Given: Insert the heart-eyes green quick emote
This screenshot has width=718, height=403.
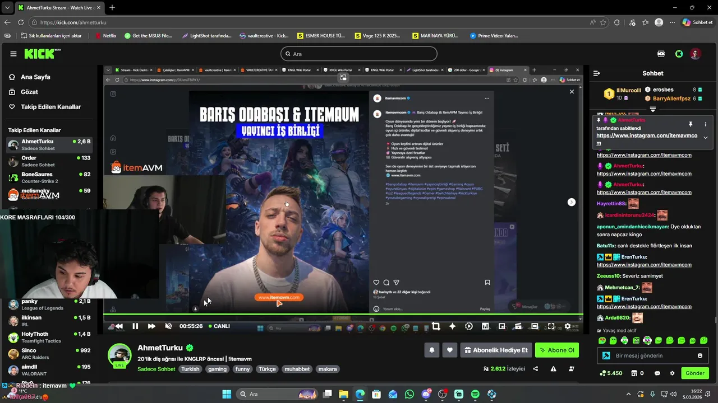Looking at the screenshot, I should pyautogui.click(x=602, y=340).
